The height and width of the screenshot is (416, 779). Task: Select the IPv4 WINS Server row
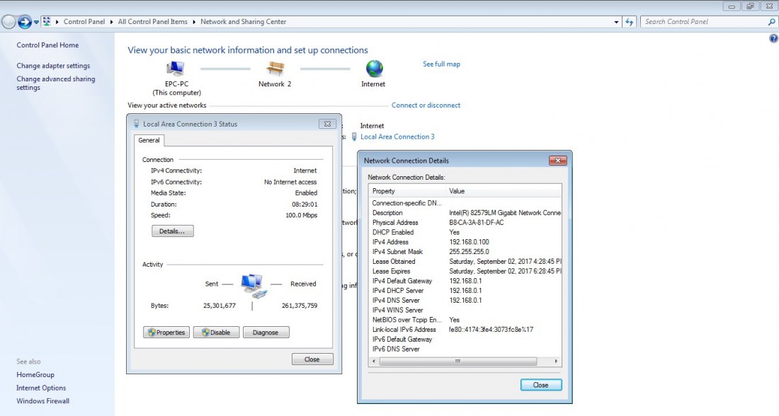tap(466, 310)
